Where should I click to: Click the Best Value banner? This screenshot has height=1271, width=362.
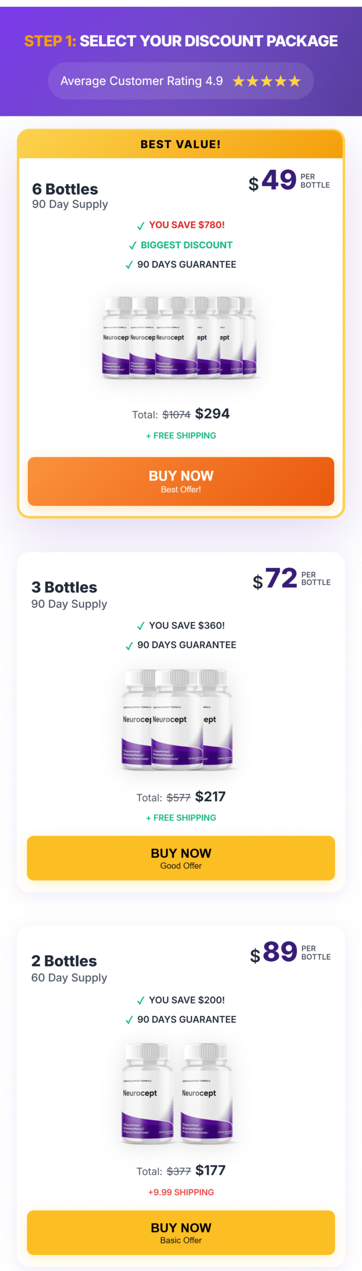[181, 144]
